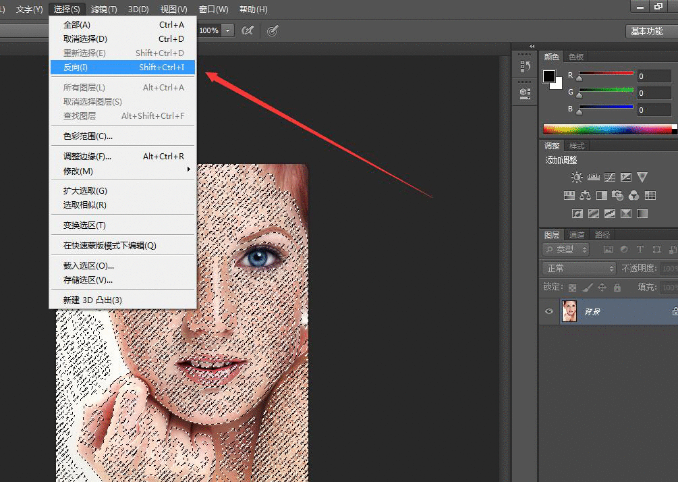The image size is (678, 482).
Task: Toggle the lock position option
Action: [602, 288]
